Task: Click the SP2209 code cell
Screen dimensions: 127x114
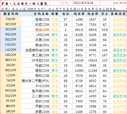Action: pyautogui.click(x=11, y=24)
